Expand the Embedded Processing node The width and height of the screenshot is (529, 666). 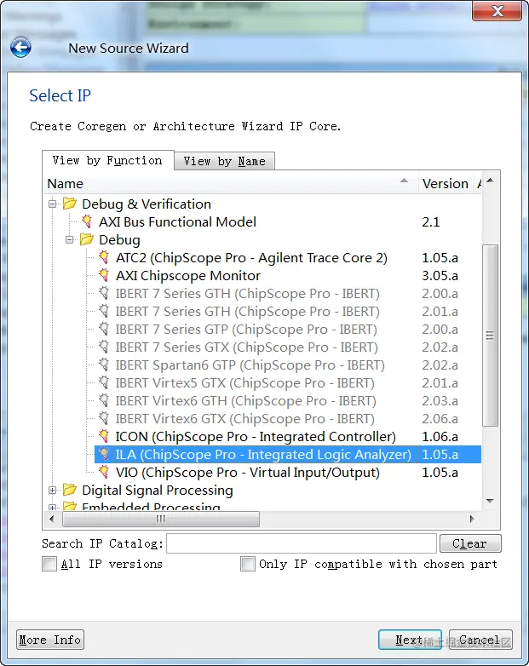click(53, 507)
